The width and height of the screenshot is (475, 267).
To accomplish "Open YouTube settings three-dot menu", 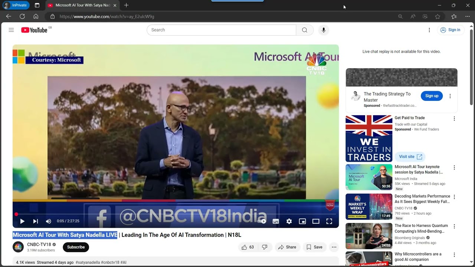I will click(429, 30).
